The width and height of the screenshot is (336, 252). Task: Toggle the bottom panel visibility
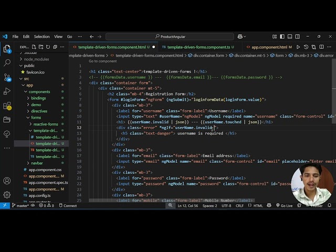pos(290,37)
